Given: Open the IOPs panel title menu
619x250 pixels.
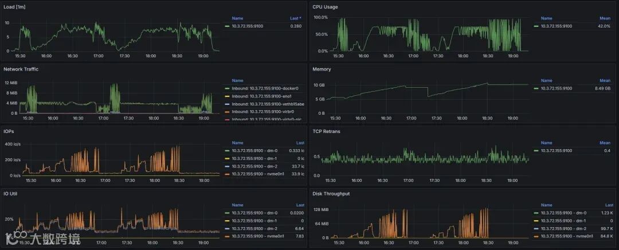Looking at the screenshot, I should click(9, 131).
